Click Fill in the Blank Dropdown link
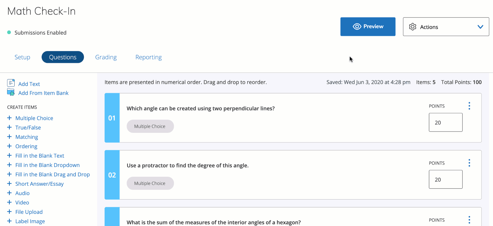 point(48,165)
